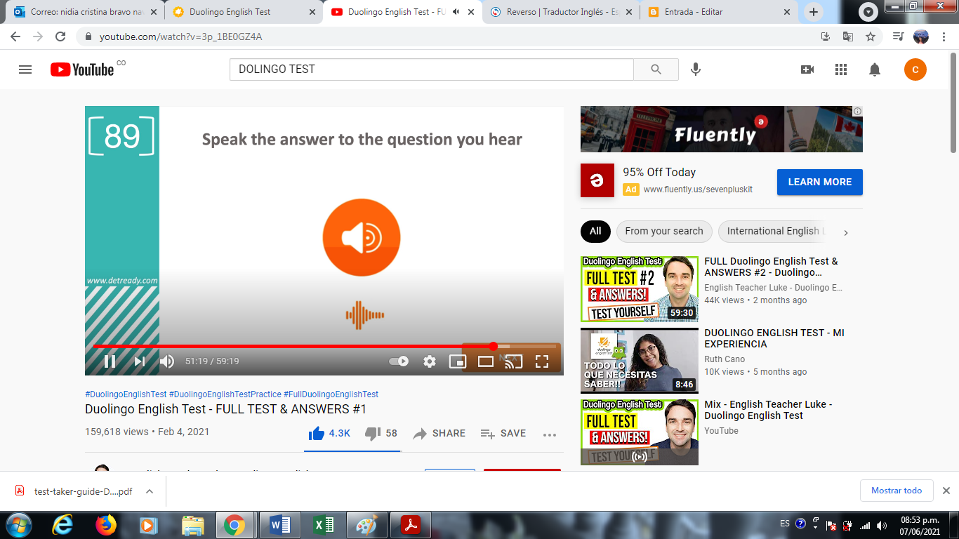Click the video progress bar
The height and width of the screenshot is (539, 959).
(x=324, y=346)
